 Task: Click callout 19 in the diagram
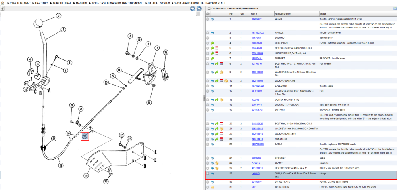86,176
